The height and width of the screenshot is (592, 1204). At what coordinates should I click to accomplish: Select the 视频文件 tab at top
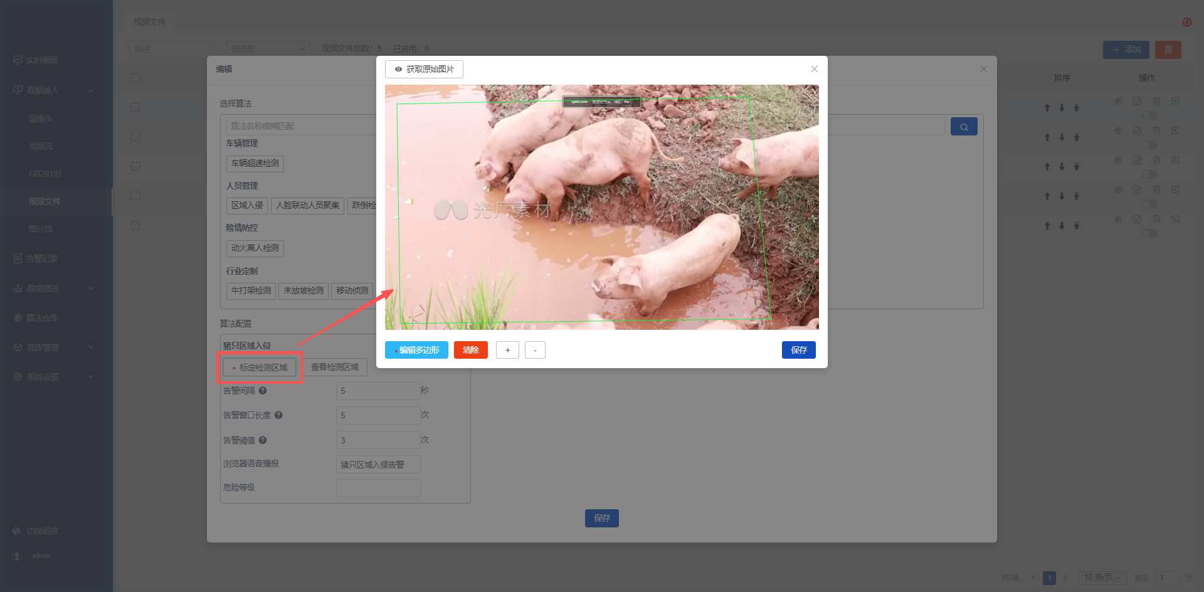pos(150,22)
